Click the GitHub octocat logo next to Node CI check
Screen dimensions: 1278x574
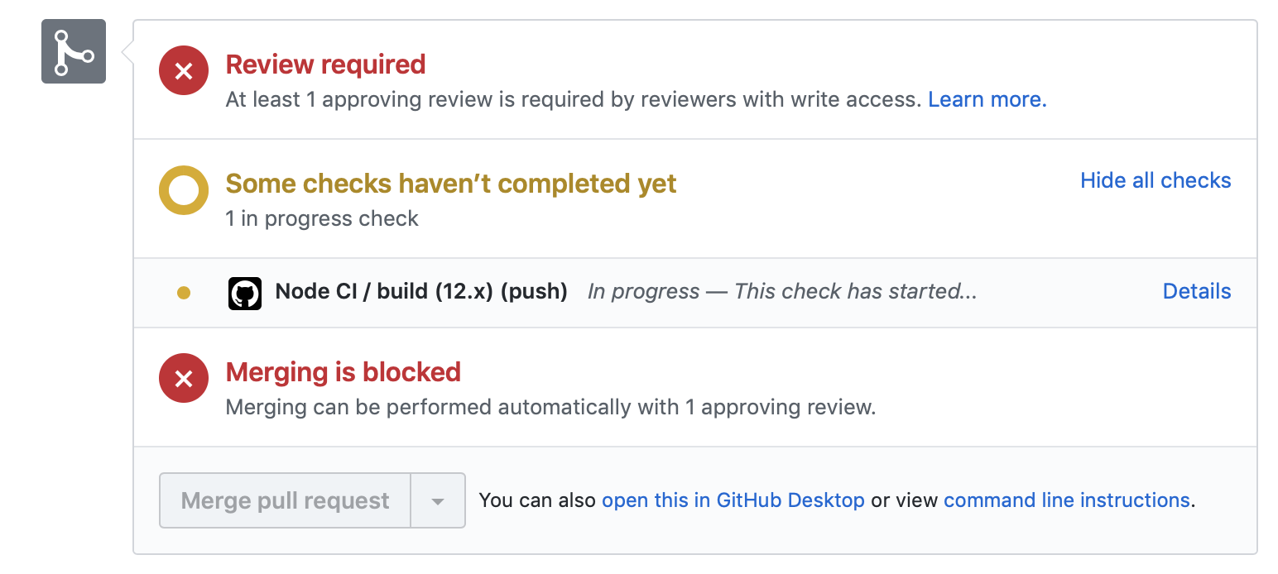(x=245, y=293)
